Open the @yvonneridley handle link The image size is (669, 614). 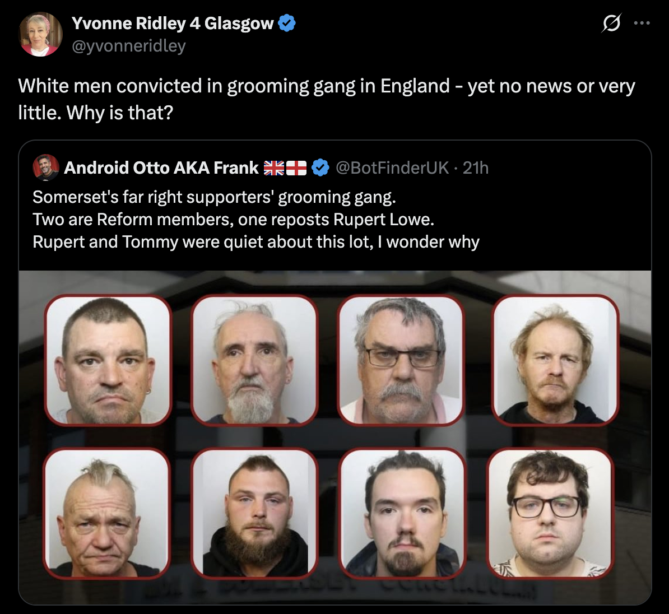click(x=128, y=45)
